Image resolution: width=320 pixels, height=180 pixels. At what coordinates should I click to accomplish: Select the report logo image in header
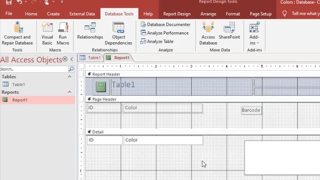[x=101, y=86]
